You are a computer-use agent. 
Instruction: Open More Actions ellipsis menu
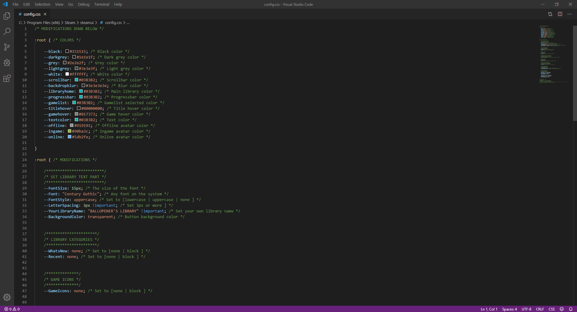[569, 14]
